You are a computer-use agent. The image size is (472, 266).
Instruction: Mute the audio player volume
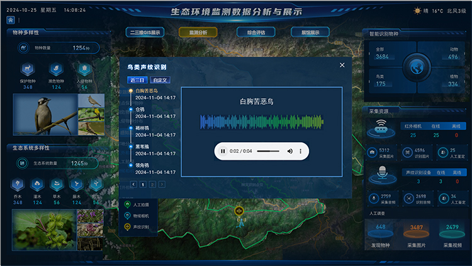point(290,151)
